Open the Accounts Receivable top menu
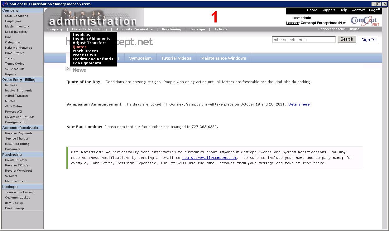Screen dimensions: 389x231 coord(134,29)
